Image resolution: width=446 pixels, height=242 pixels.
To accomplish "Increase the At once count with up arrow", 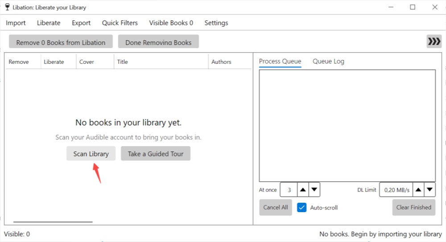I will click(x=303, y=190).
